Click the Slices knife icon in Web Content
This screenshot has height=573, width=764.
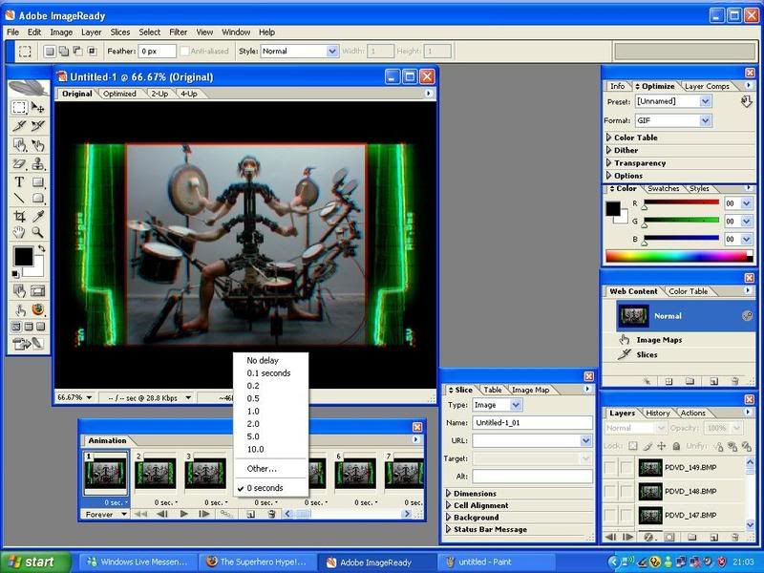(x=625, y=354)
